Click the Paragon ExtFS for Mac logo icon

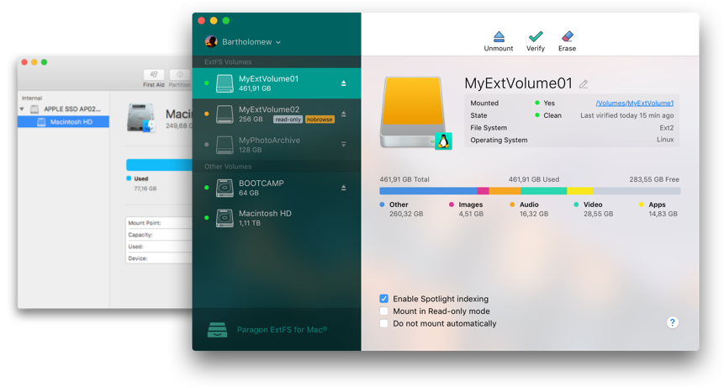(217, 329)
